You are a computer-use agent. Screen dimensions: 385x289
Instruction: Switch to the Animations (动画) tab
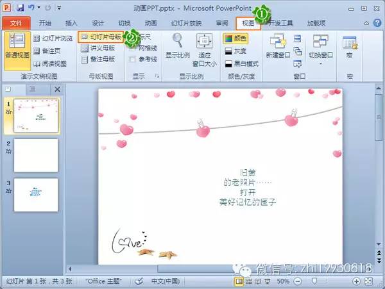click(x=151, y=23)
